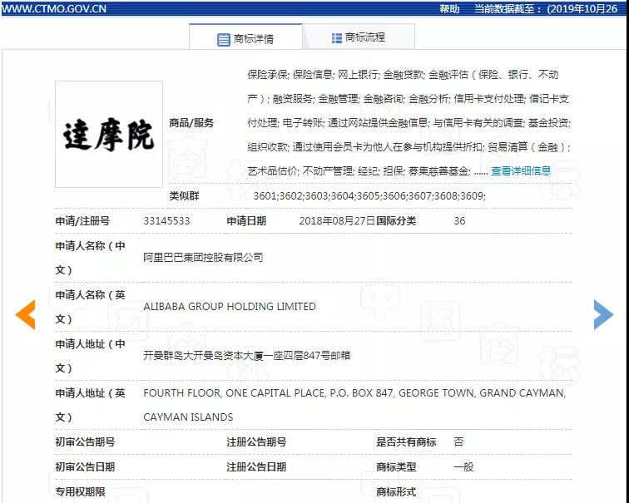Click applicant name 阿里巴巴集团控股有限公司

pos(203,258)
